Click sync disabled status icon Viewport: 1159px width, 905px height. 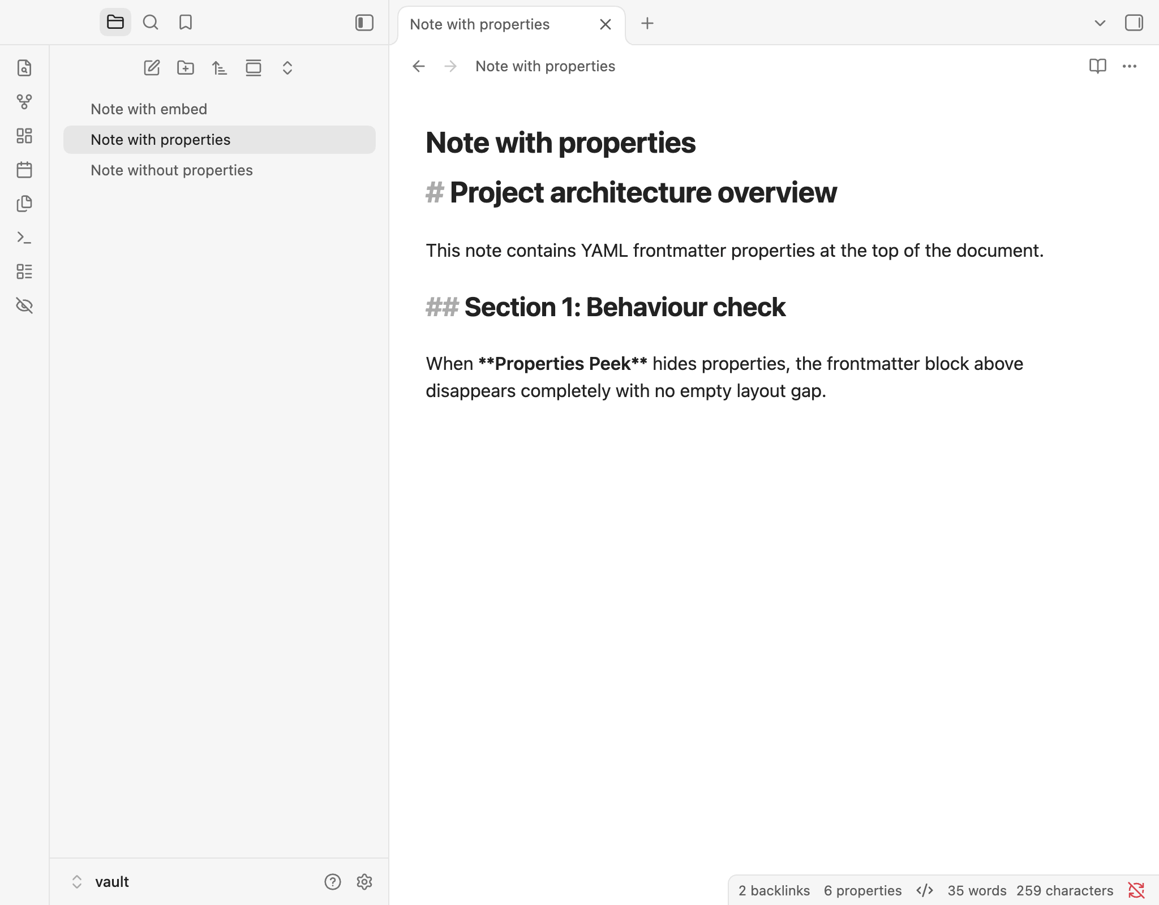pos(1136,891)
